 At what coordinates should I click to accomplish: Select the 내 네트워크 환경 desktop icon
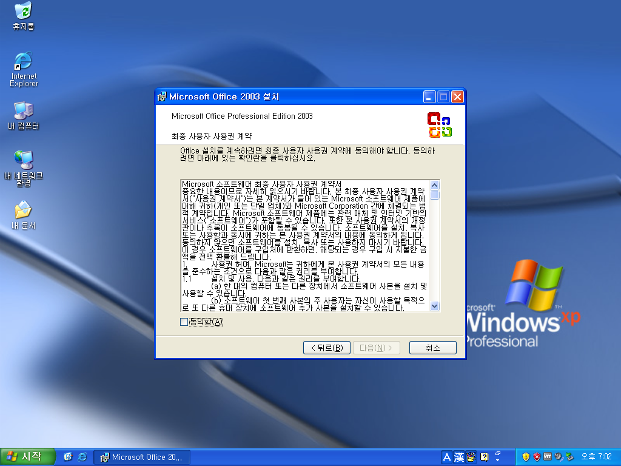24,169
